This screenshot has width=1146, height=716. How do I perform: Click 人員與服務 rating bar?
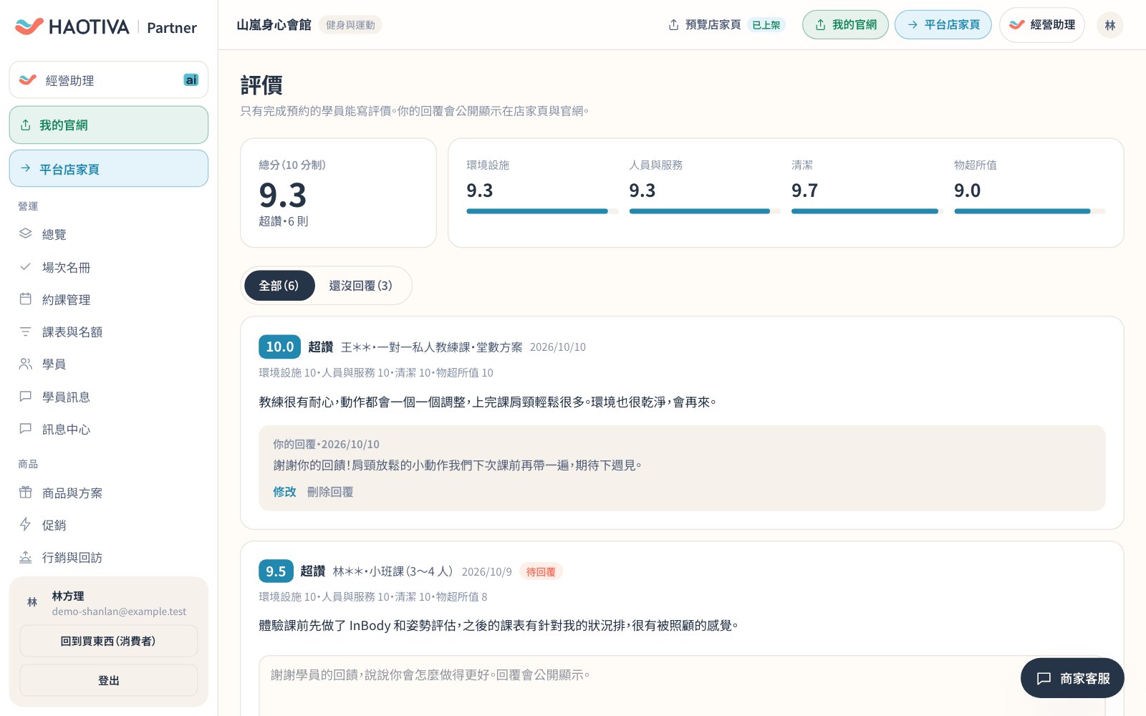705,211
